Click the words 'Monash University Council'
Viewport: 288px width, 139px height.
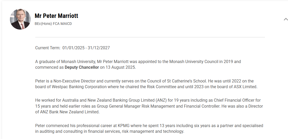(x=193, y=61)
